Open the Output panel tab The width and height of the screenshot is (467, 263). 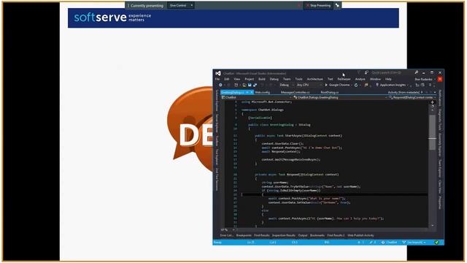click(303, 235)
